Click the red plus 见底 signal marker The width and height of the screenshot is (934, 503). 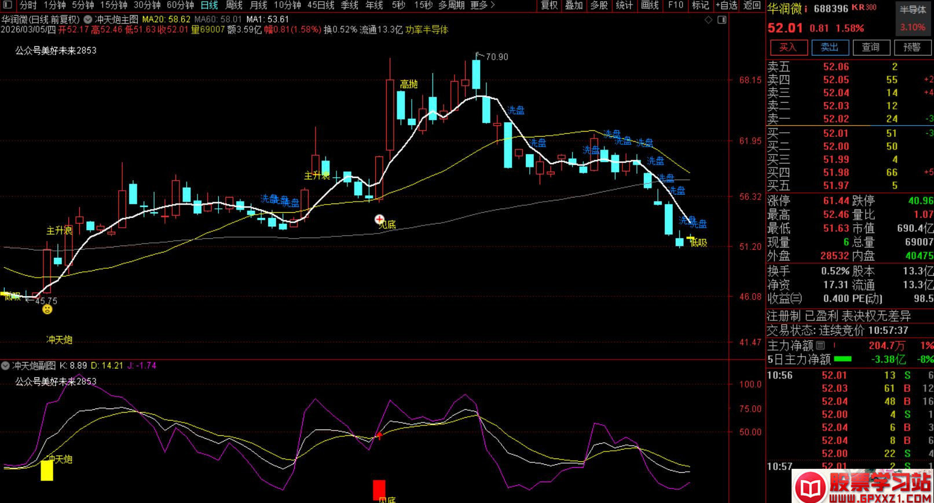[x=379, y=219]
